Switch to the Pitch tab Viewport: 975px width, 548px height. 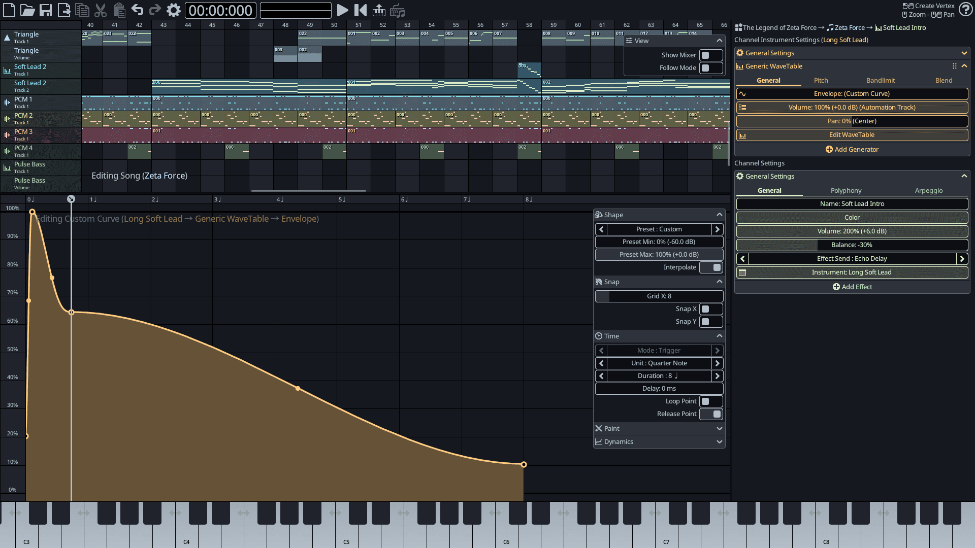(x=821, y=80)
